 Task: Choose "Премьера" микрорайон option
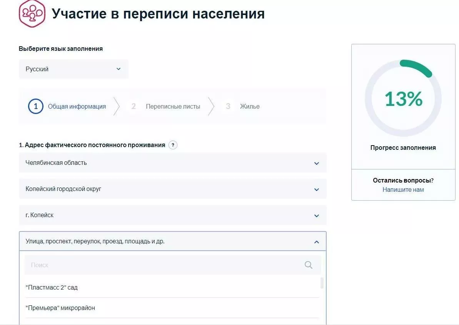(x=60, y=308)
